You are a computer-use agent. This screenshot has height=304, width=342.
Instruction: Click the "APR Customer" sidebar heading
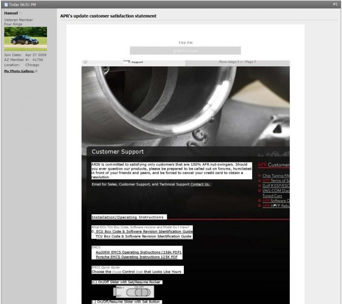pos(274,165)
